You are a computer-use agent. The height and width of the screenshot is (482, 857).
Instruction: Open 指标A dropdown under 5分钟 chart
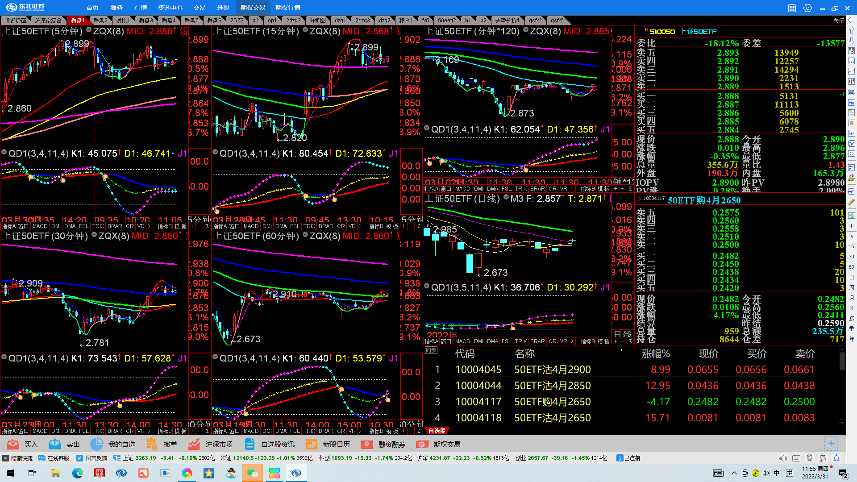tap(8, 226)
